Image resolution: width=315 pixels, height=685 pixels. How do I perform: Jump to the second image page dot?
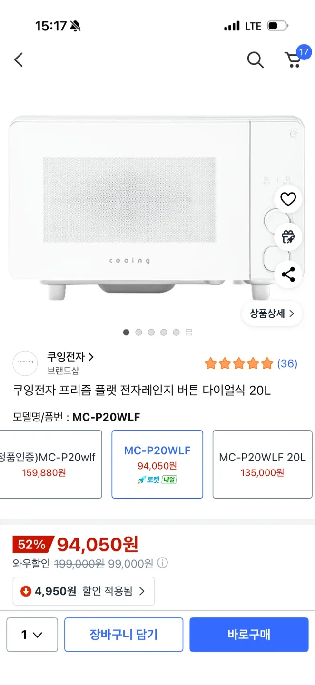pyautogui.click(x=138, y=333)
